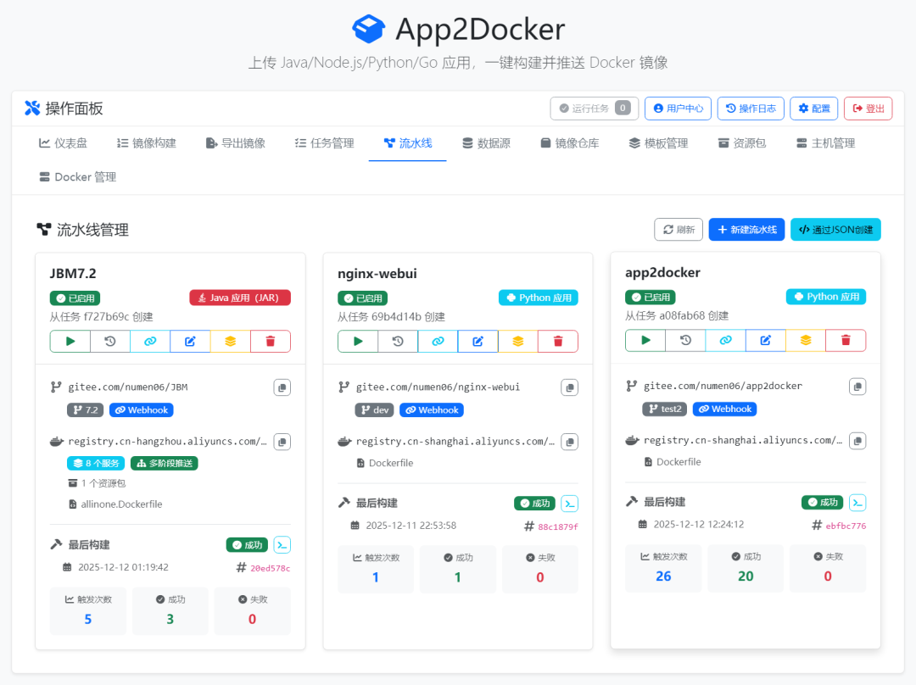Click the 通过JSON创建 button
Screen dimensions: 916x685
[x=835, y=230]
